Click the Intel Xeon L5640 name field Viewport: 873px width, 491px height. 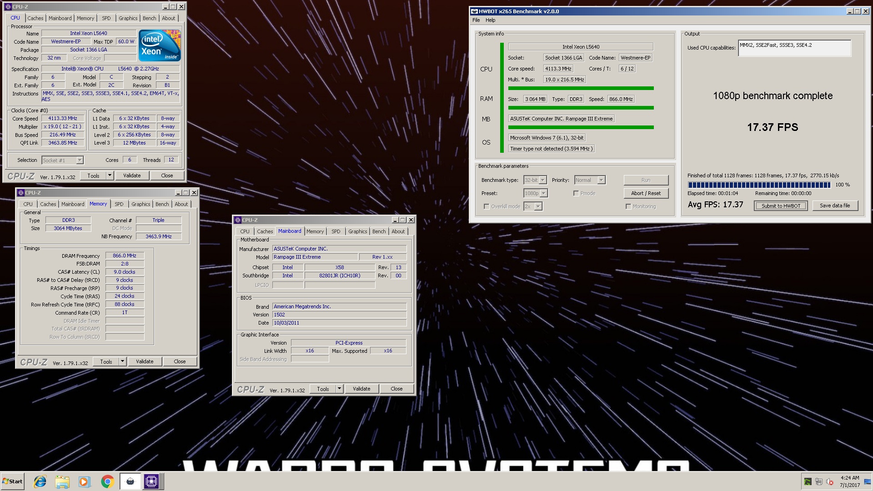[x=89, y=33]
